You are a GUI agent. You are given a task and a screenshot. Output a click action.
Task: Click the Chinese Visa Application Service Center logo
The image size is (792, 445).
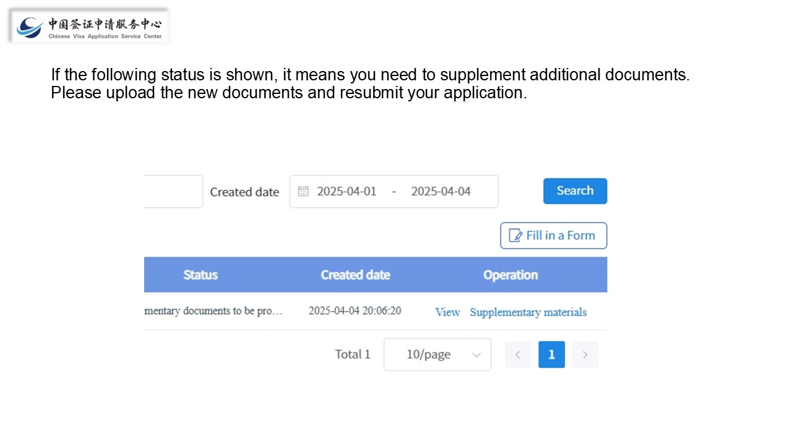(89, 27)
